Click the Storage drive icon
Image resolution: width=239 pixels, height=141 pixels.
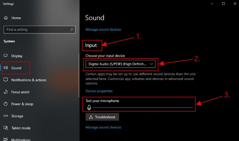point(6,116)
